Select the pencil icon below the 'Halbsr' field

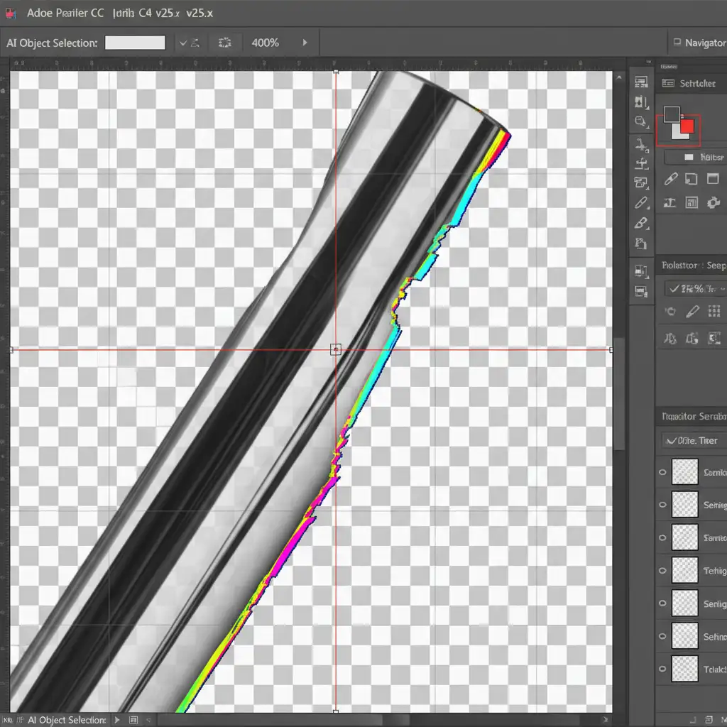[670, 180]
